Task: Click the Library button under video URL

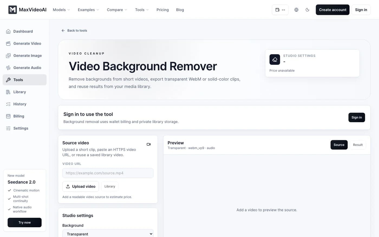Action: click(110, 186)
